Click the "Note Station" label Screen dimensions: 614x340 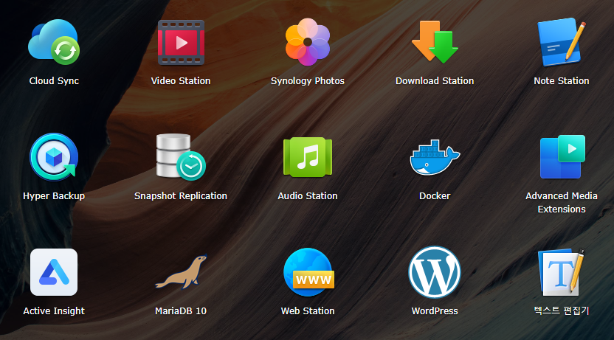[x=562, y=81]
